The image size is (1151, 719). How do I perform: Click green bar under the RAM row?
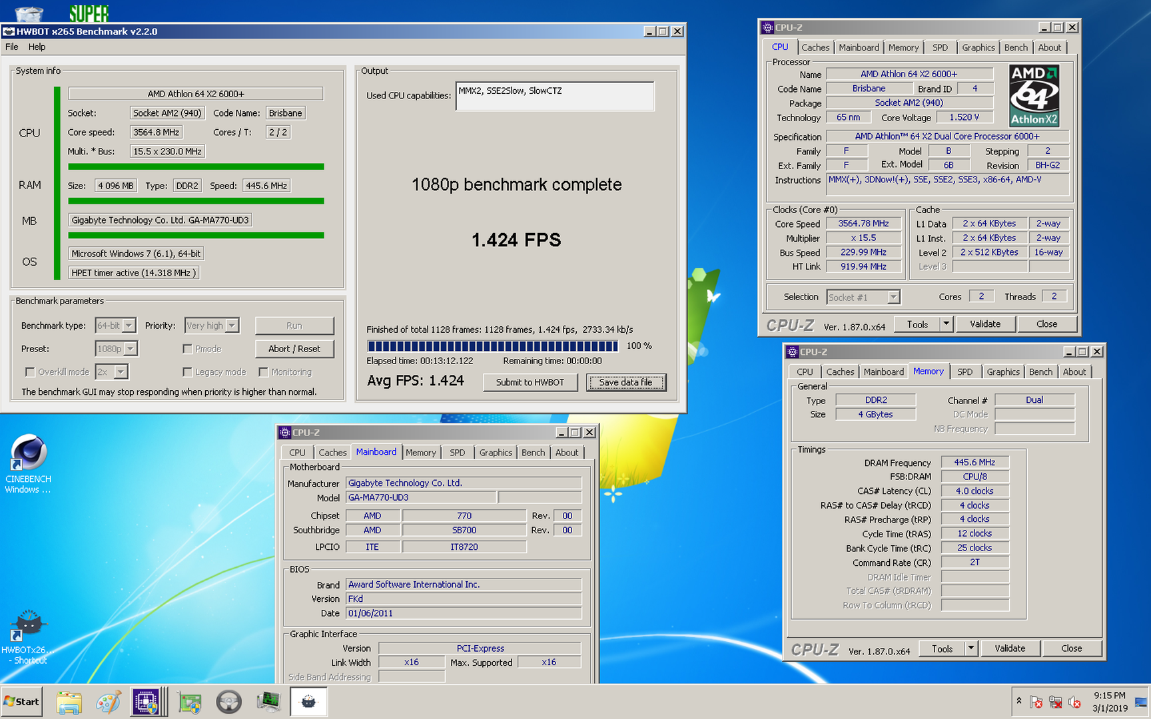click(196, 200)
